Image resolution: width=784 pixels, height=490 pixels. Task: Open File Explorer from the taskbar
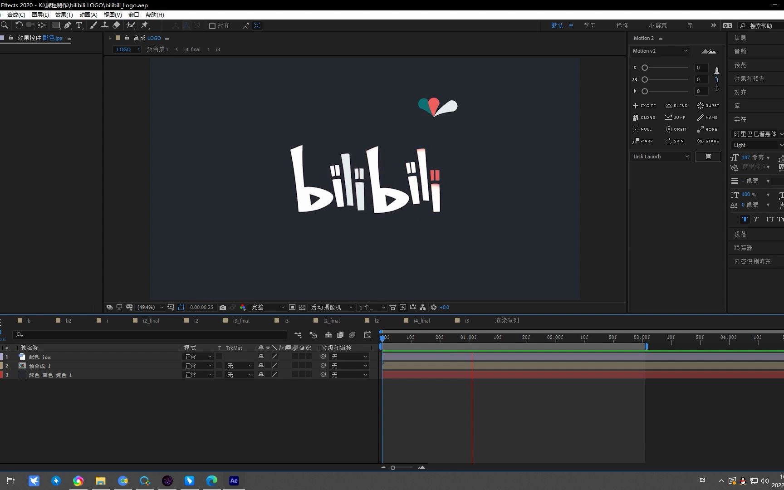pyautogui.click(x=101, y=480)
